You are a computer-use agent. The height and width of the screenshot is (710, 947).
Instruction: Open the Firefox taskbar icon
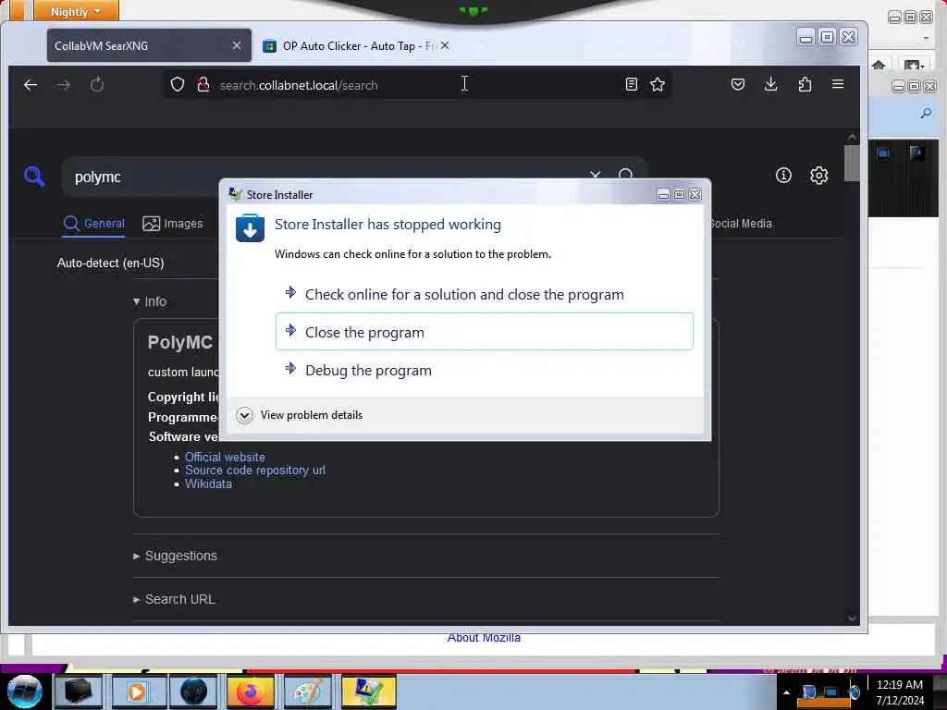click(250, 692)
